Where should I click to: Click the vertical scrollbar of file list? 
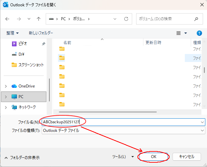pyautogui.click(x=204, y=70)
